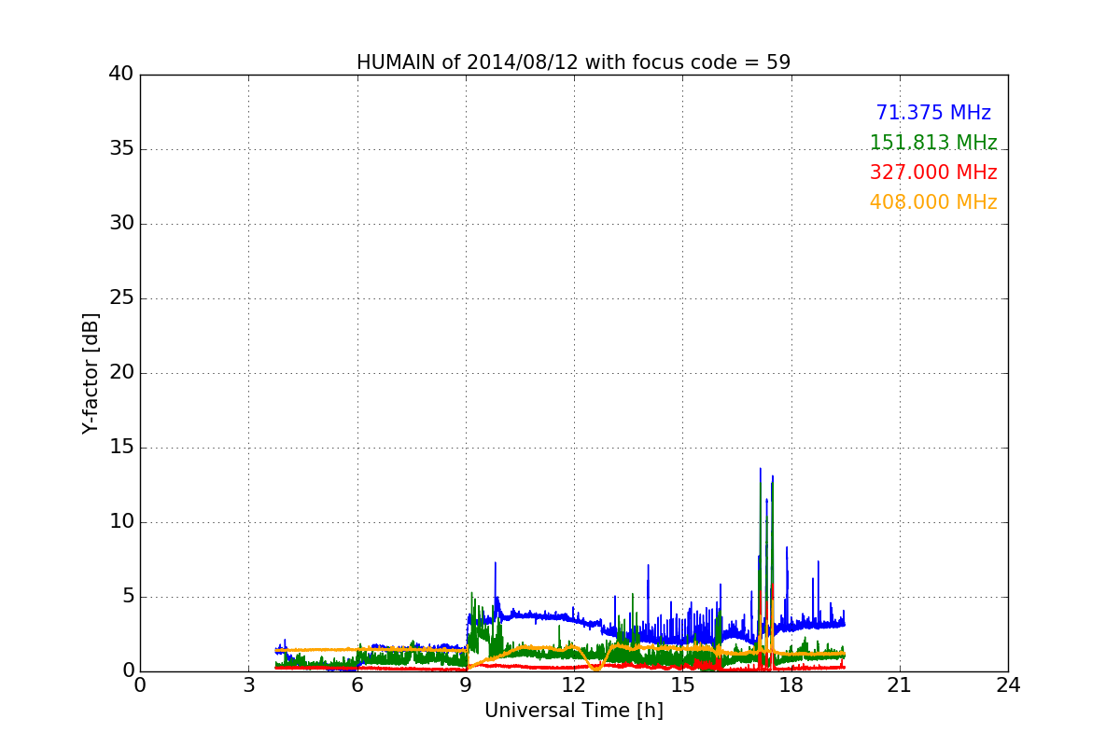Click the Universal Time [h] axis label
Screen dimensions: 1120x746
(x=573, y=711)
